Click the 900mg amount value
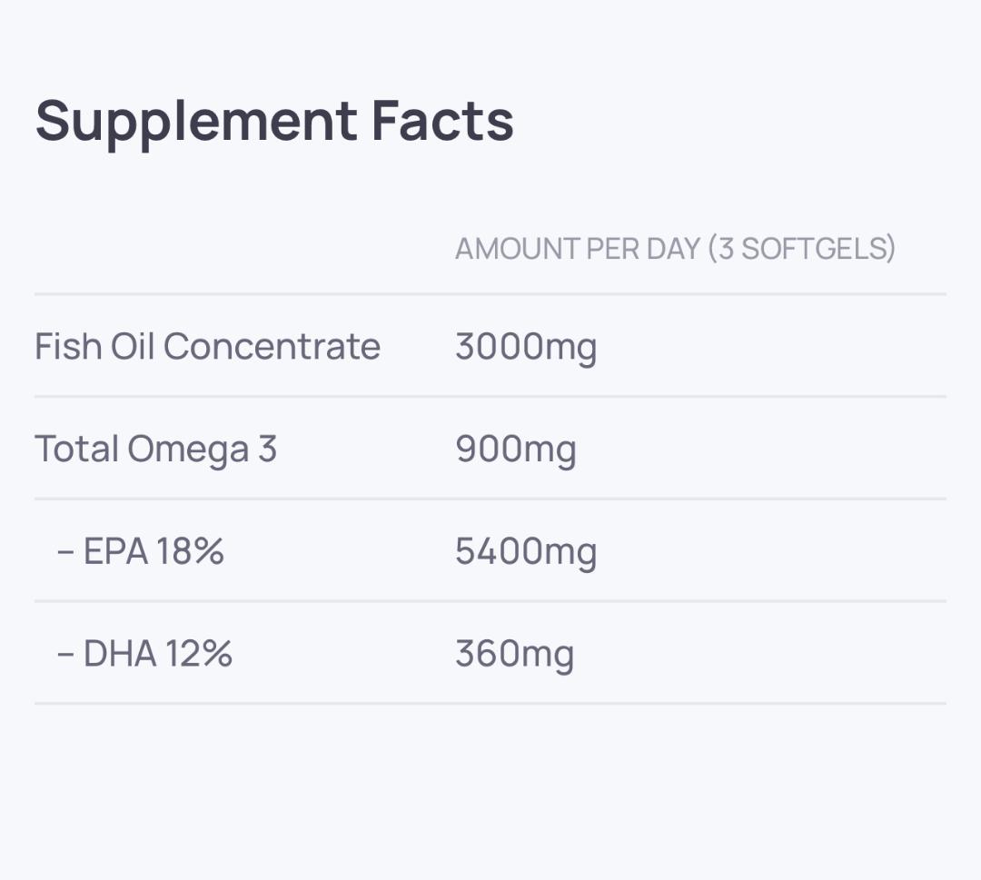Screen dimensions: 981x880 click(x=515, y=449)
